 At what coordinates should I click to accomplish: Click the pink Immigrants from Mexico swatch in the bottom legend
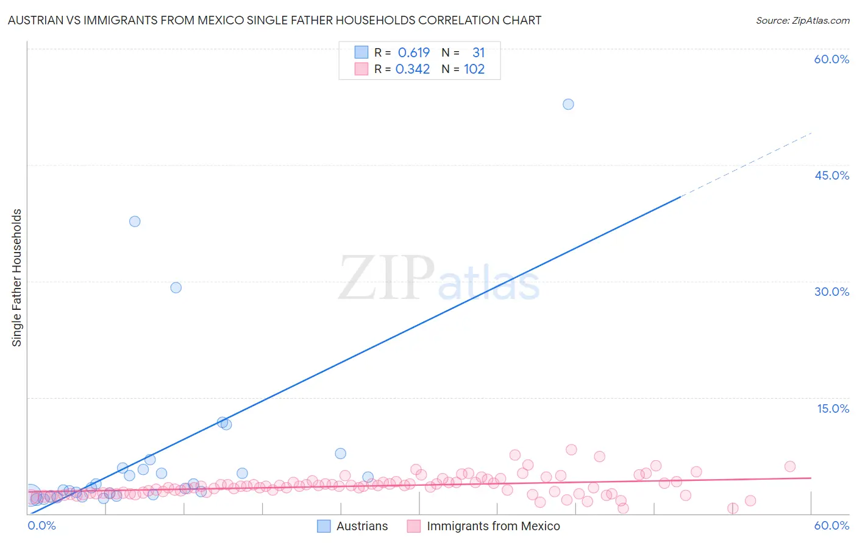(414, 526)
